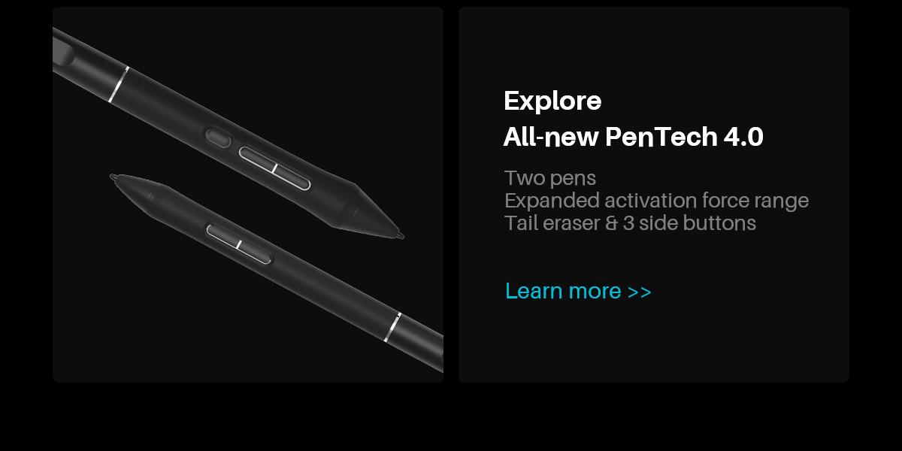Click the flared grip cone of upper pen

point(361,209)
